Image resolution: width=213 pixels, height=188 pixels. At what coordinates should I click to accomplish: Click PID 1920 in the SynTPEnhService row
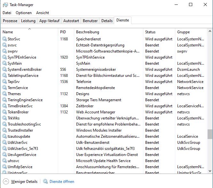point(64,57)
